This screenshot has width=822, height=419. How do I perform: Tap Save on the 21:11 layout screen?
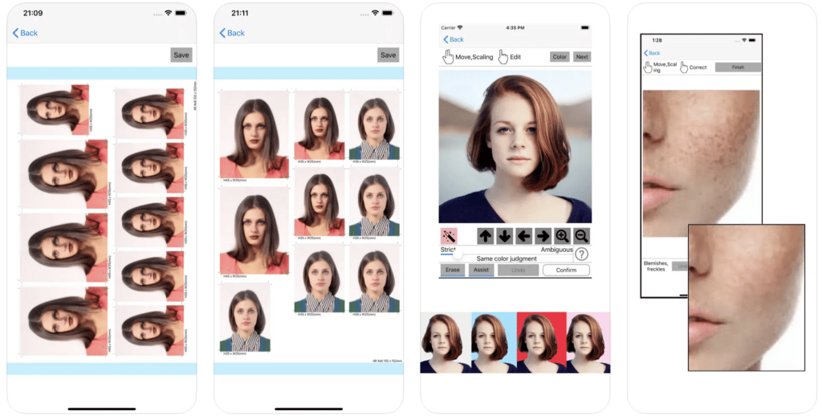click(x=388, y=55)
